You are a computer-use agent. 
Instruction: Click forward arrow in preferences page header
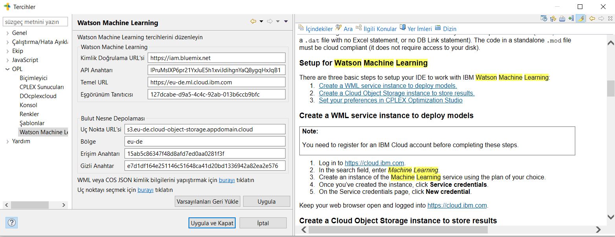[270, 22]
